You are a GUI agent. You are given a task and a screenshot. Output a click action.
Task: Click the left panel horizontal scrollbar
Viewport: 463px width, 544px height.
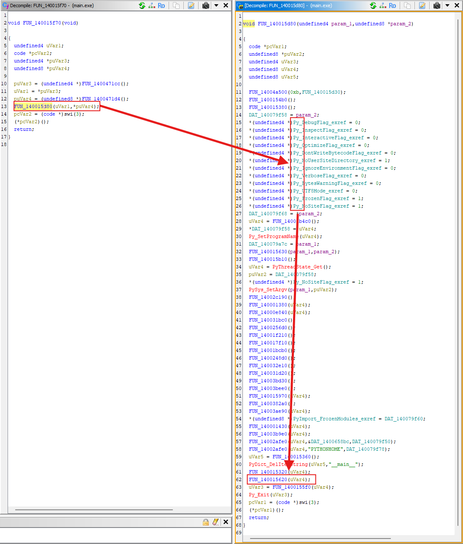tap(94, 510)
